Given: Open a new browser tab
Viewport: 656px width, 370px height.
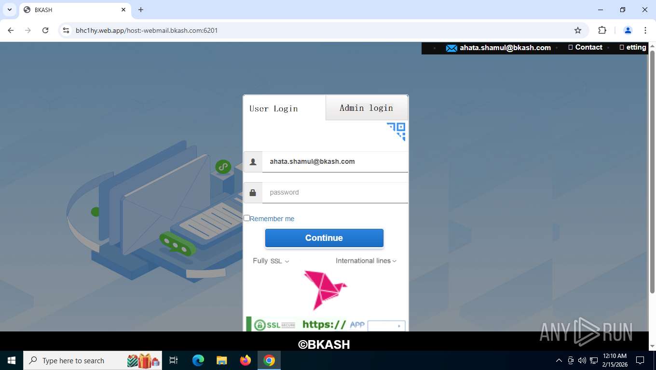Looking at the screenshot, I should tap(141, 10).
